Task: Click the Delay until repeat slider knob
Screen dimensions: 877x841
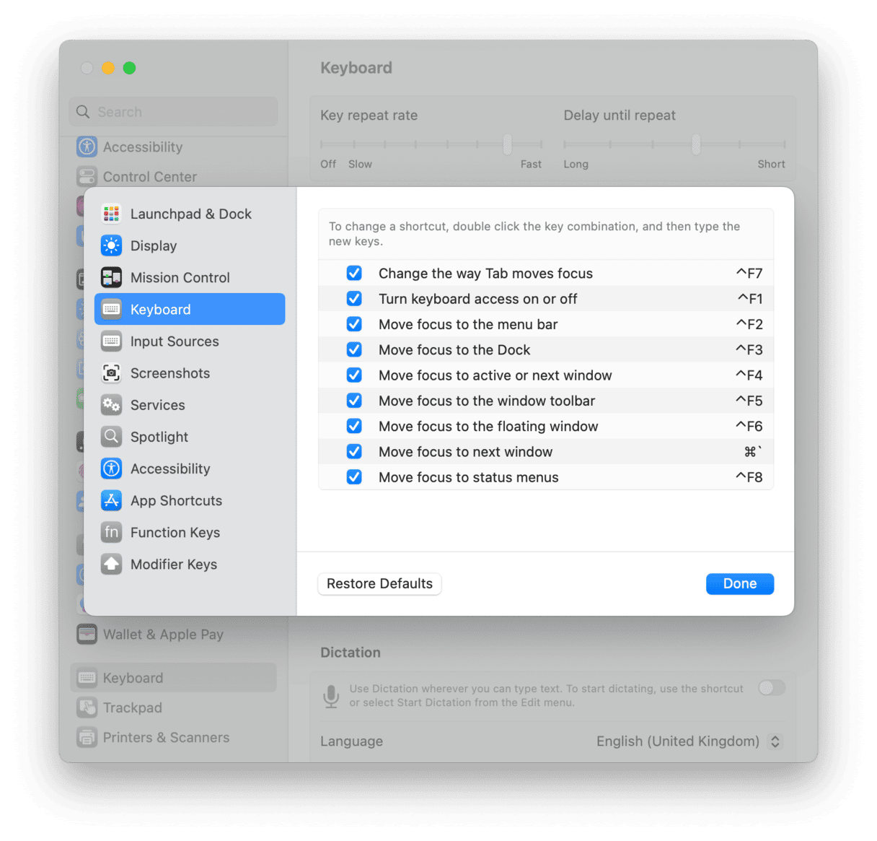Action: pos(696,144)
